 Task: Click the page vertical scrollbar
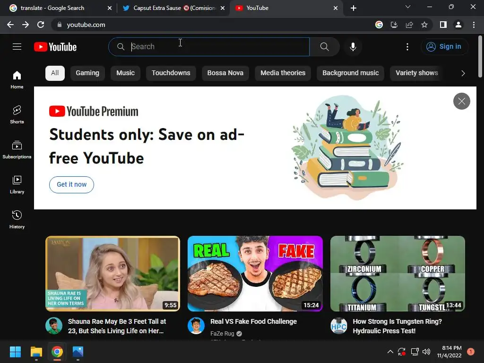click(480, 57)
